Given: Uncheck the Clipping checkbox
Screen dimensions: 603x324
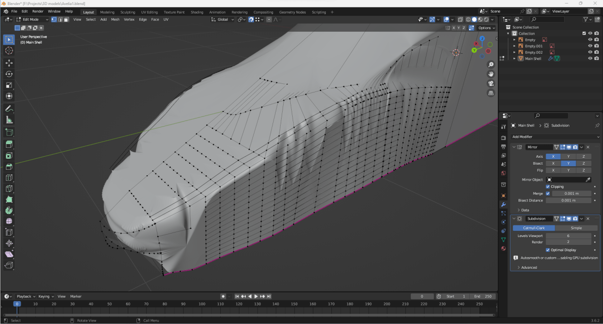Looking at the screenshot, I should [x=548, y=186].
